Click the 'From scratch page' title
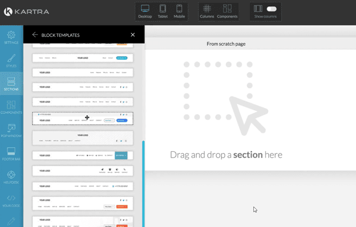The image size is (356, 227). coord(226,44)
